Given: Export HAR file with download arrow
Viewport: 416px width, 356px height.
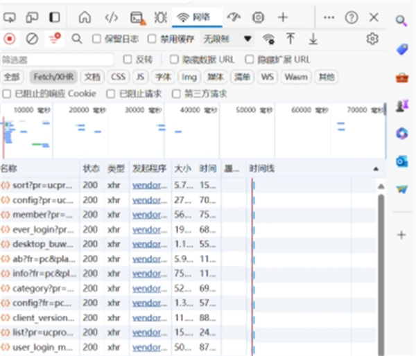Looking at the screenshot, I should [313, 39].
